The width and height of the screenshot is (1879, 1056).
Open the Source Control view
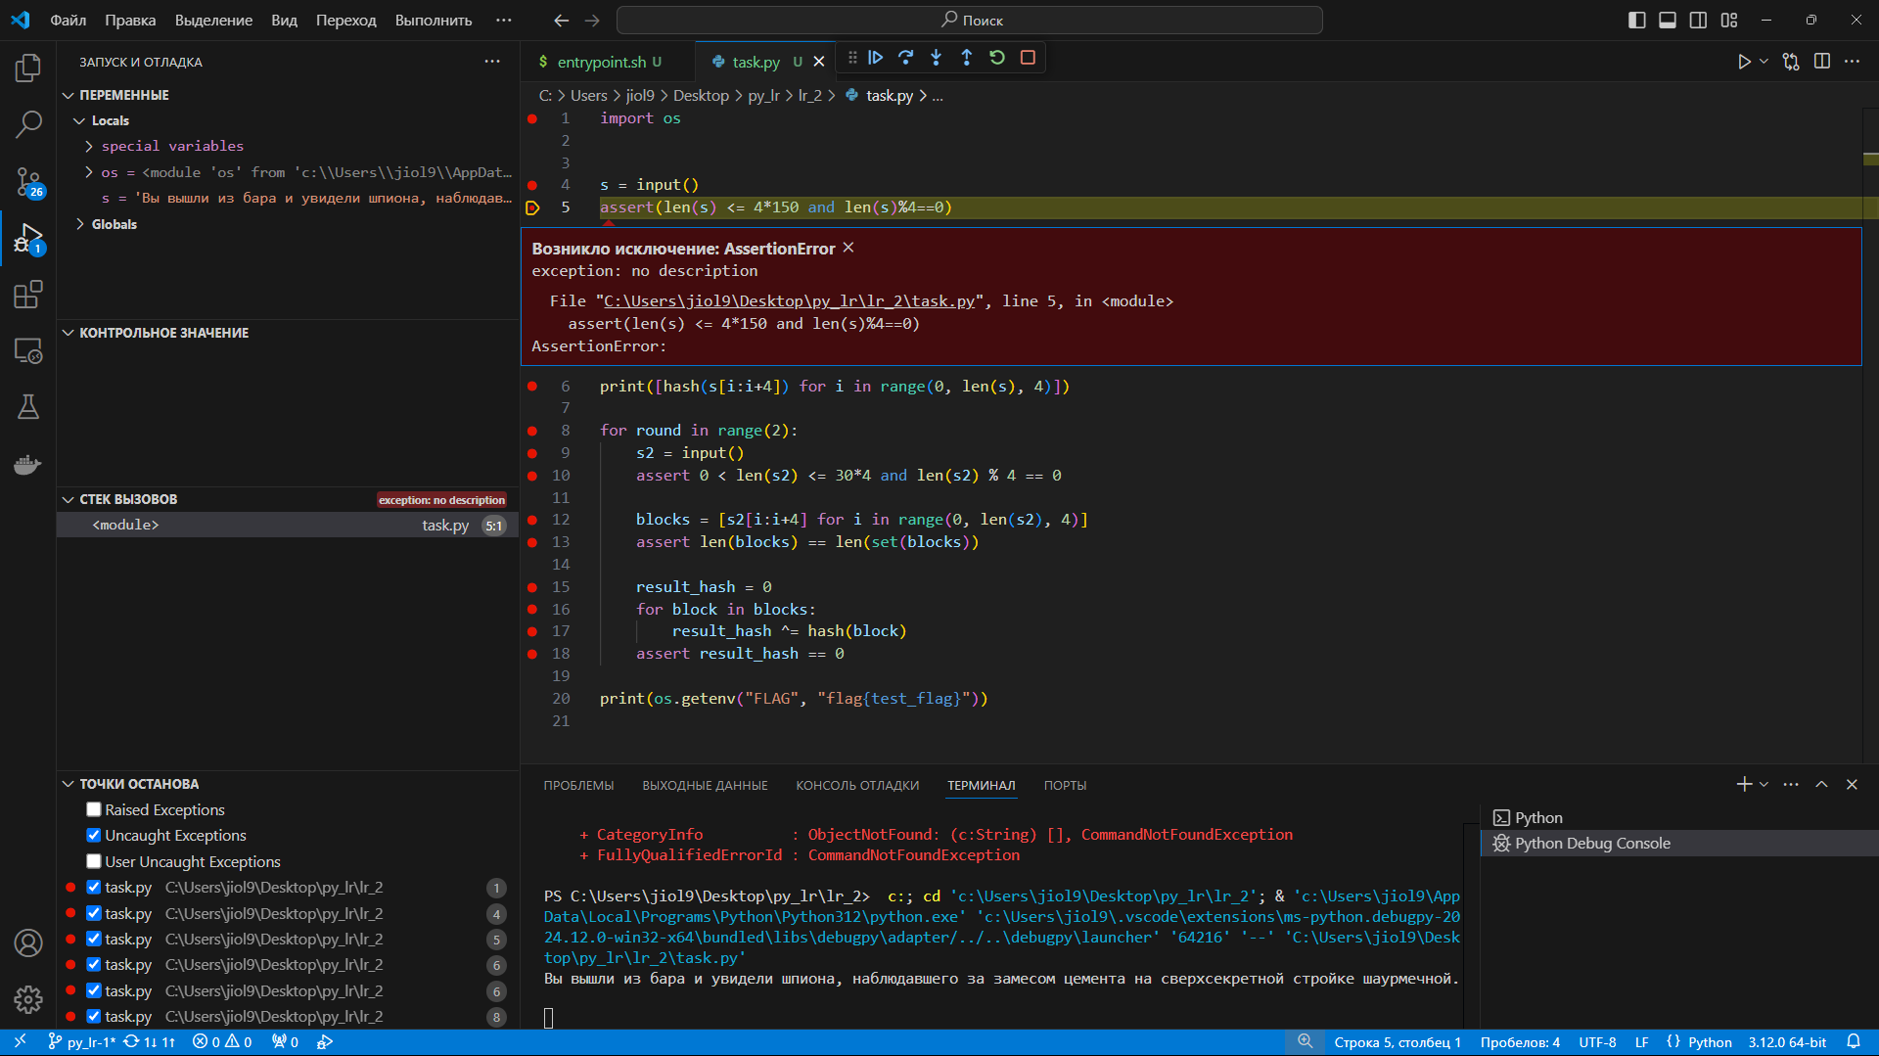point(28,181)
